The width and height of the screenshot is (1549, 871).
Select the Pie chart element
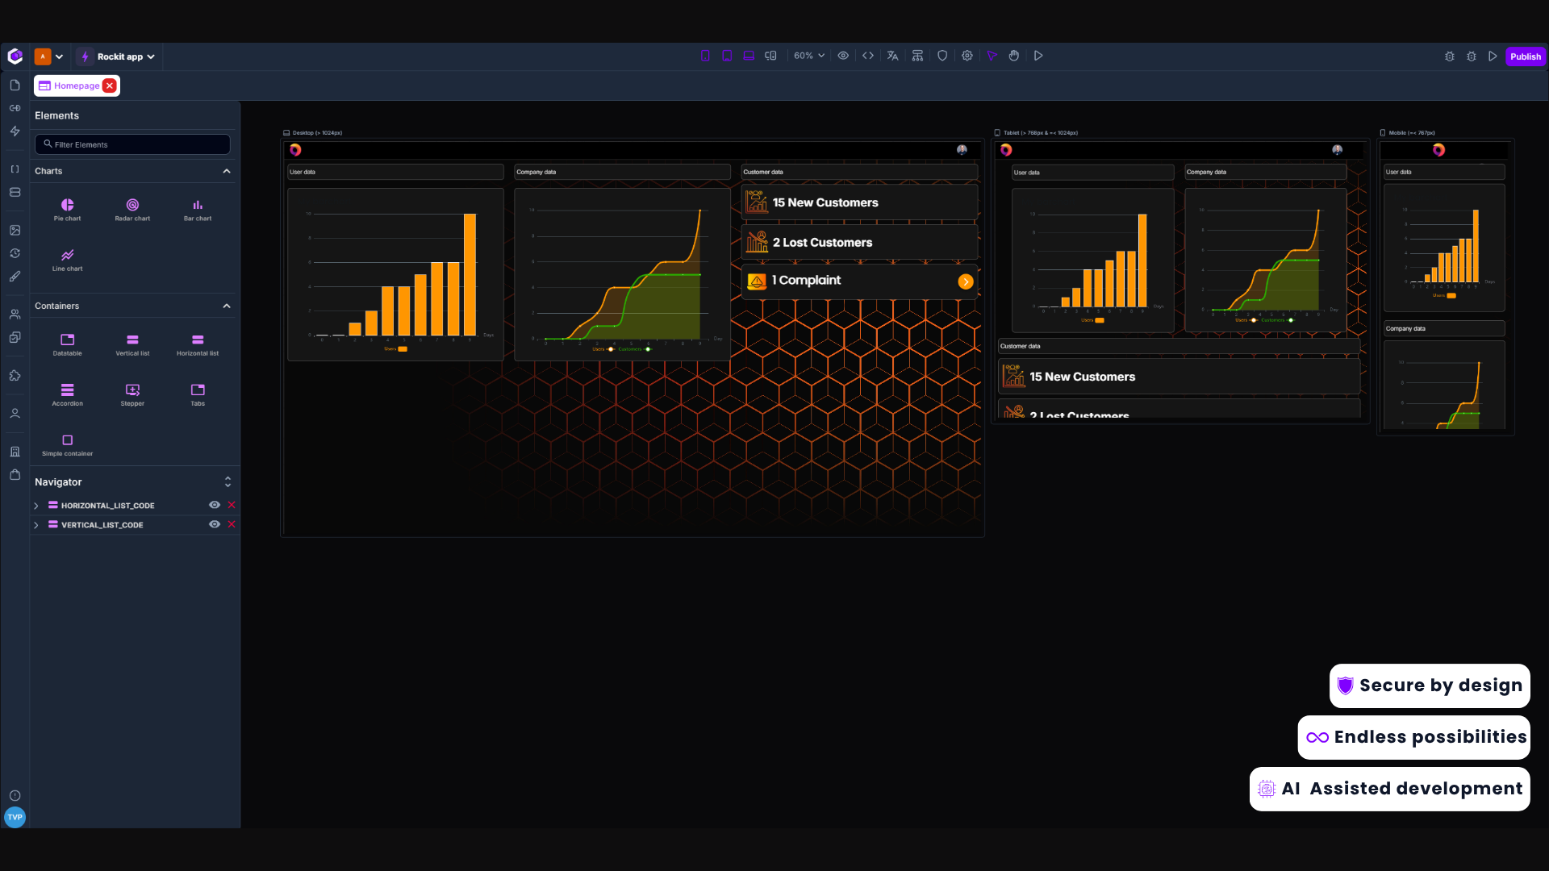point(67,210)
